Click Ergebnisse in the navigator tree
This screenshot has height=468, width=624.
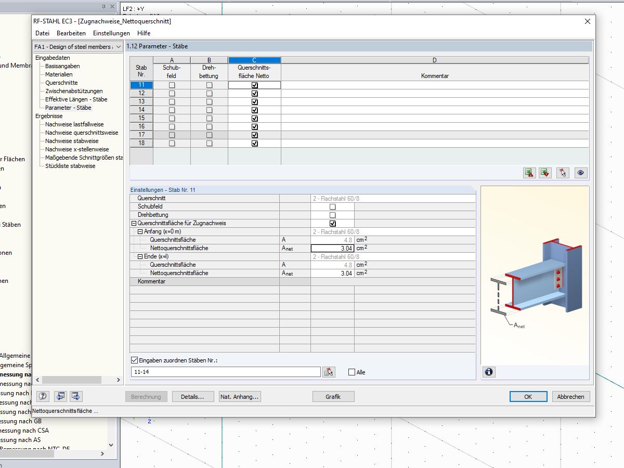tap(49, 116)
